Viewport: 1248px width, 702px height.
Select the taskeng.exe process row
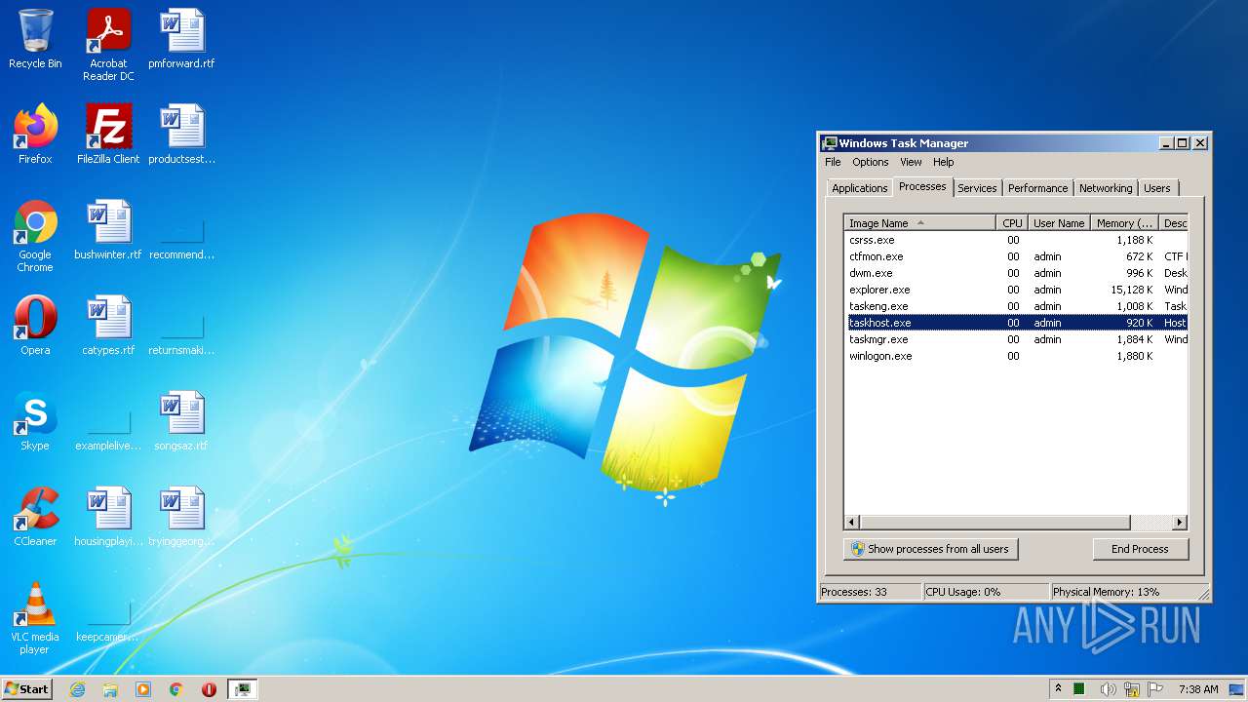coord(1016,306)
